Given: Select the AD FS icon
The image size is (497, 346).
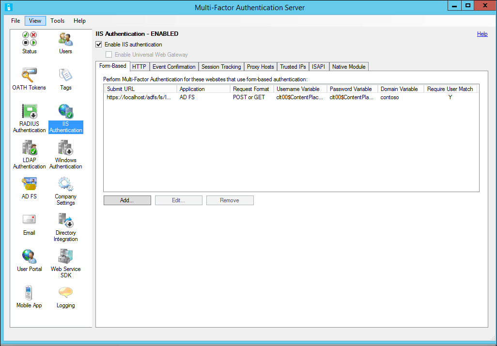Looking at the screenshot, I should (29, 188).
